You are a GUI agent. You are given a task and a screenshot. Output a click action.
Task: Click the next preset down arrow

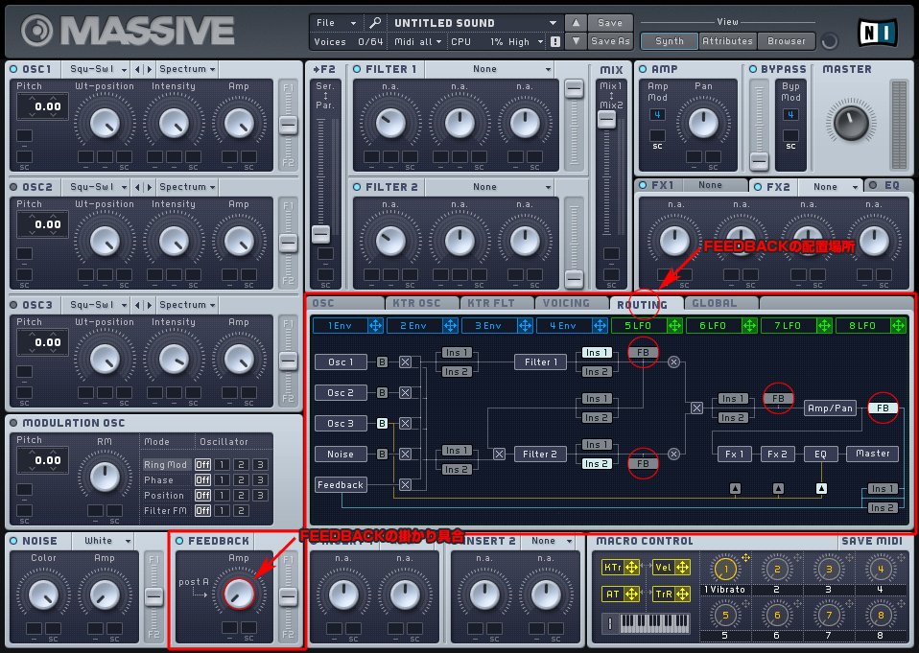tap(576, 41)
